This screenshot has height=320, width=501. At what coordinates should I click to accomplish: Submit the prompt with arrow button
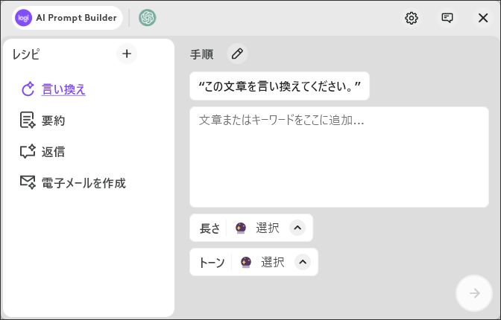474,293
